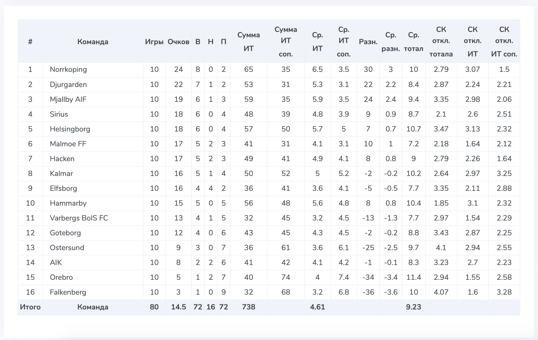
Task: Click footer draws total 16
Action: 211,307
